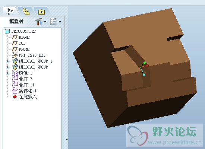
Task: Select PRT0001.PRT root part node
Action: tap(20, 31)
